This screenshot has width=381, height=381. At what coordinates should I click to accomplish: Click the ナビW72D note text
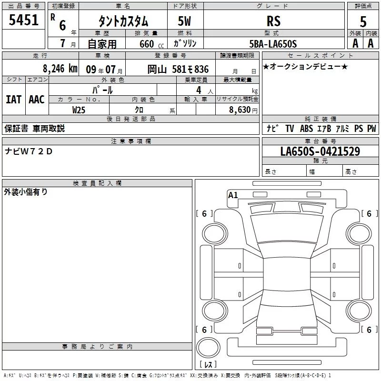29,152
